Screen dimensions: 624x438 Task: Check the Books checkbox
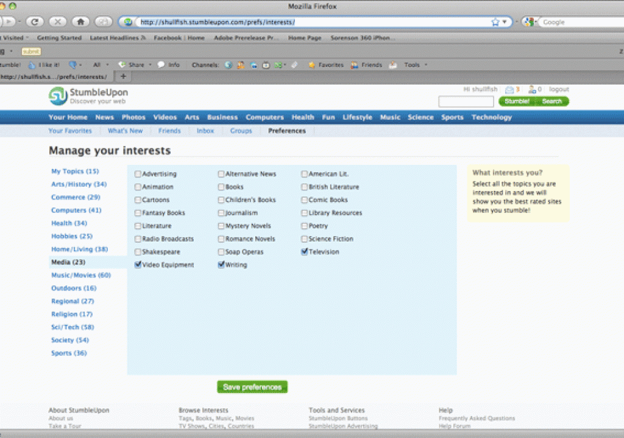(221, 187)
